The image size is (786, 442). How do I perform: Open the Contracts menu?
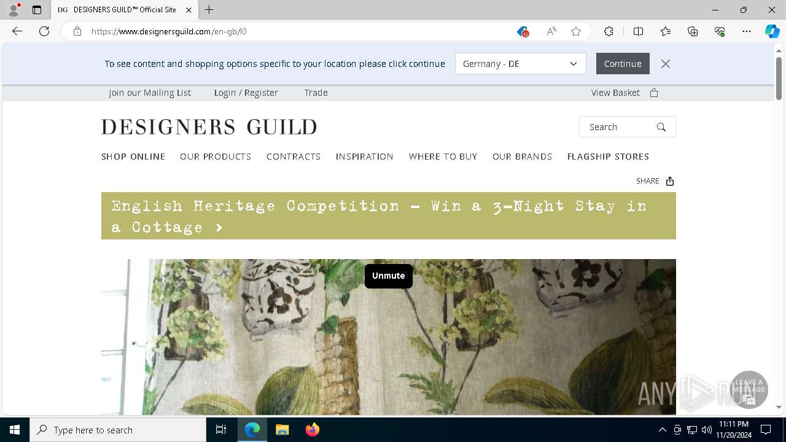click(294, 157)
